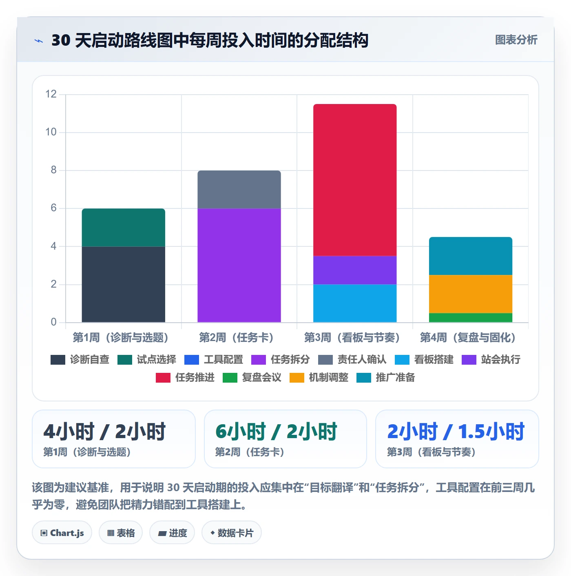Click the red 任务推进 segment in week 3
This screenshot has height=576, width=571.
355,180
